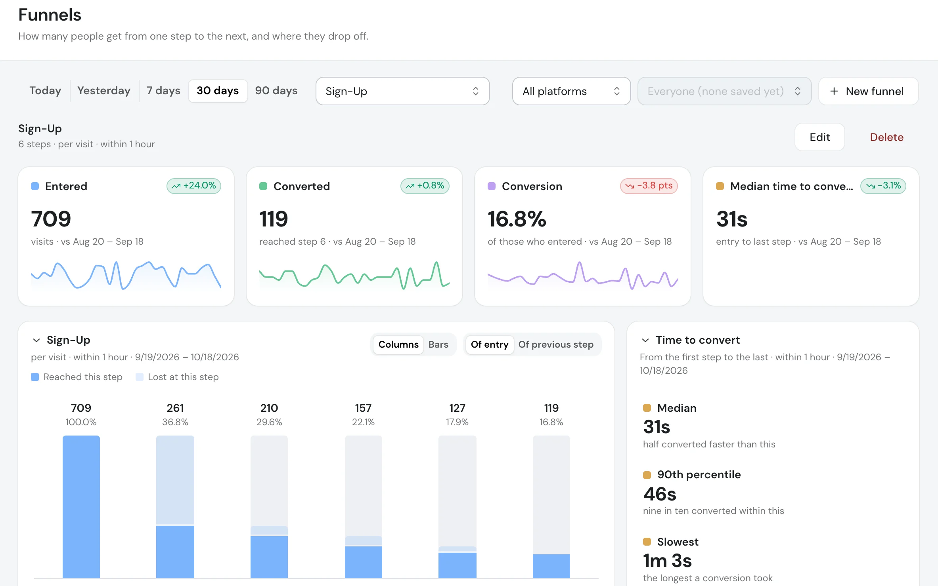Click the 16.8% conversion value
Image resolution: width=938 pixels, height=586 pixels.
[x=517, y=219]
